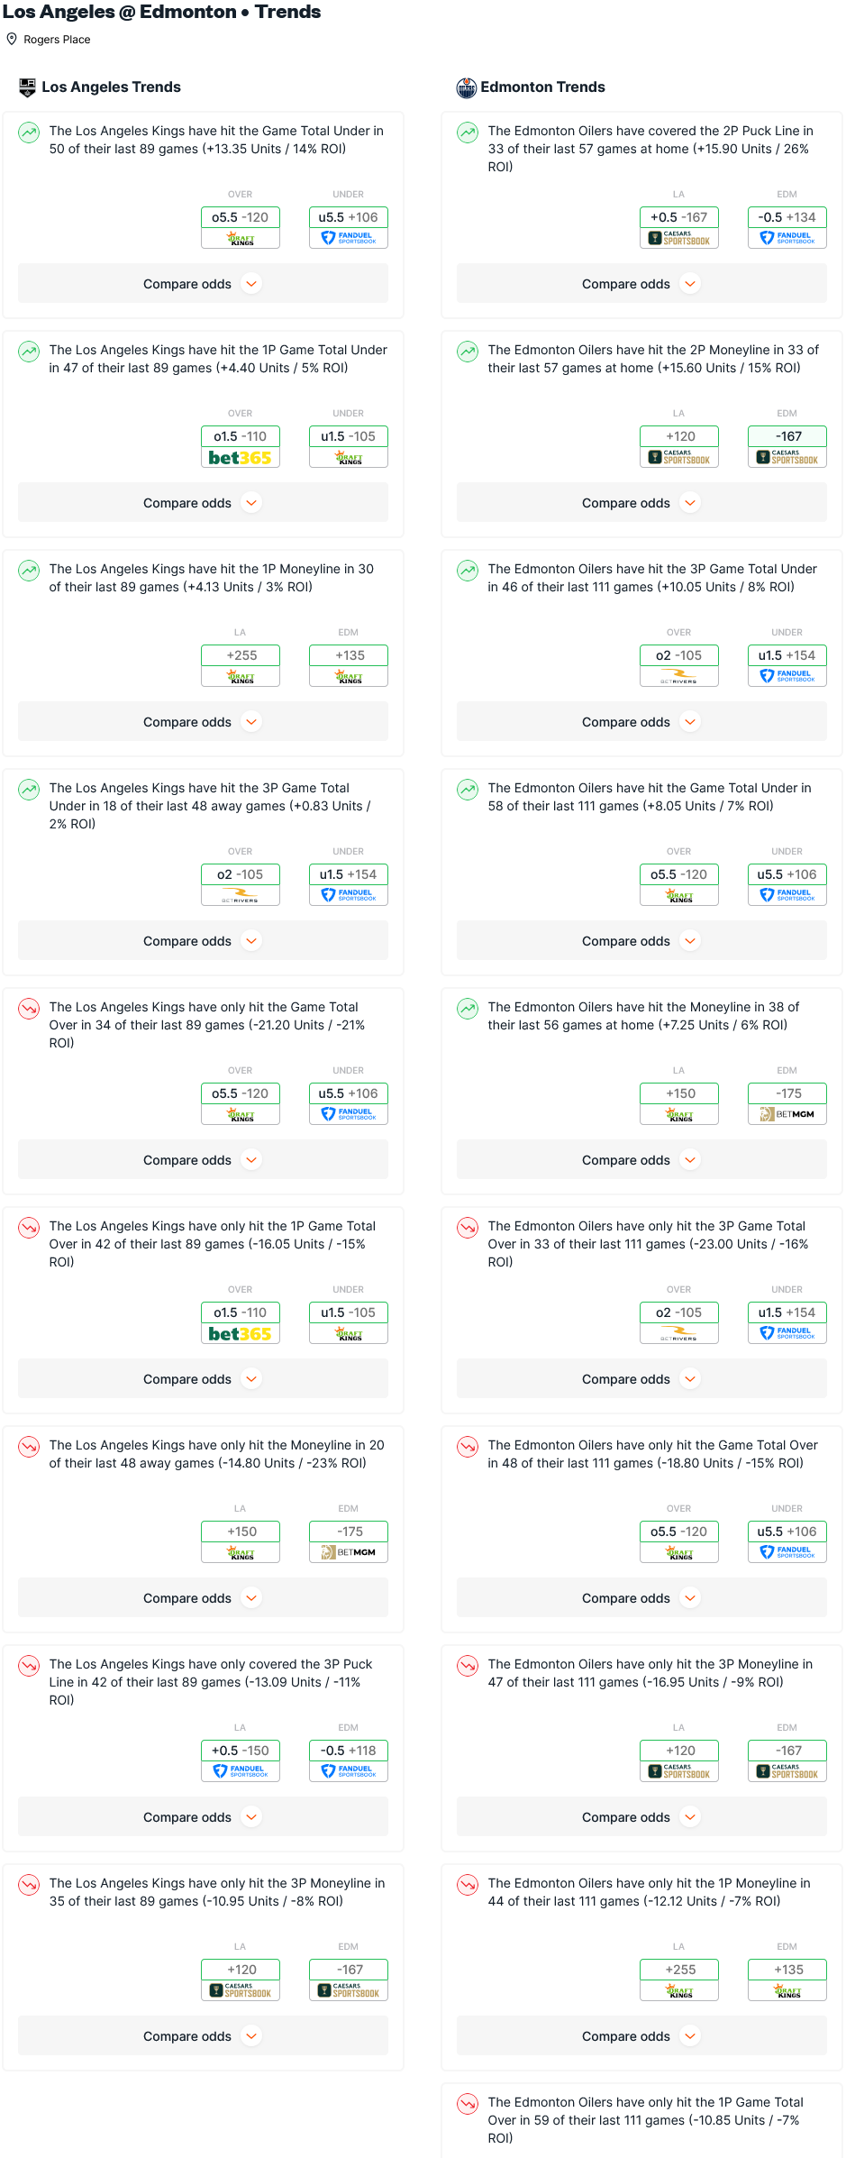Click the Edmonton Oilers team logo
The height and width of the screenshot is (2158, 846).
pyautogui.click(x=467, y=87)
